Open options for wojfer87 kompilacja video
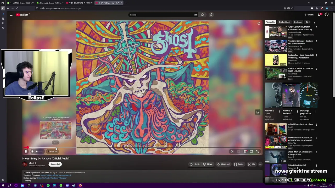This screenshot has height=188, width=335. tap(316, 125)
